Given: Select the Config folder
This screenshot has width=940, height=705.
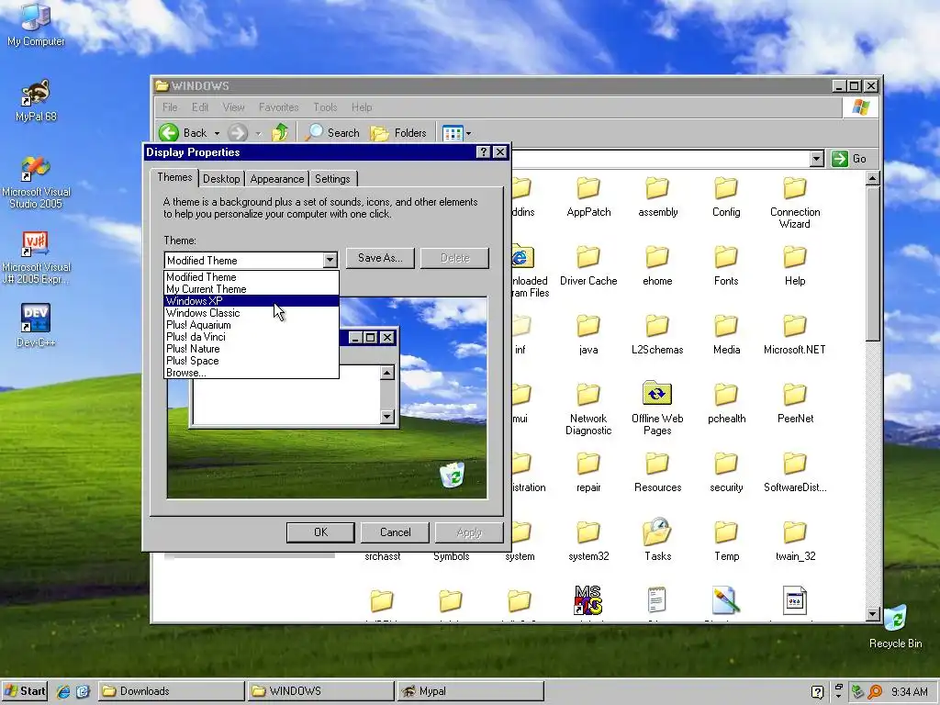Looking at the screenshot, I should pyautogui.click(x=726, y=198).
